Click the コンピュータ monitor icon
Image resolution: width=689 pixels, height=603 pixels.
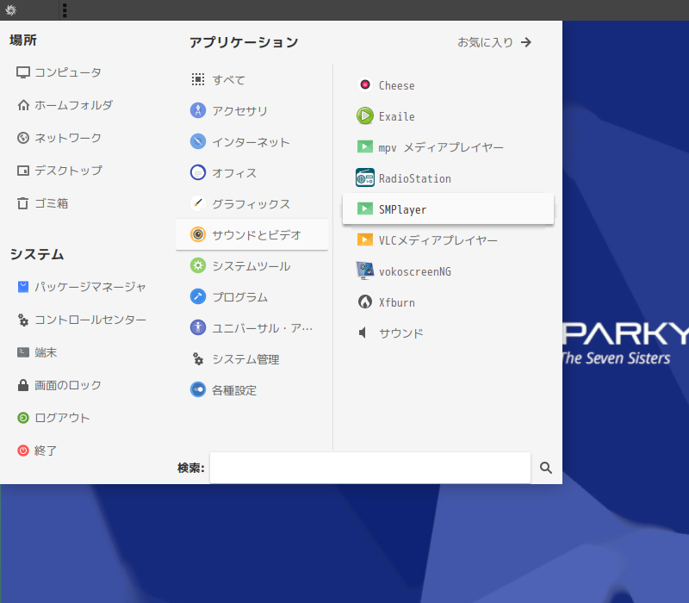[23, 72]
